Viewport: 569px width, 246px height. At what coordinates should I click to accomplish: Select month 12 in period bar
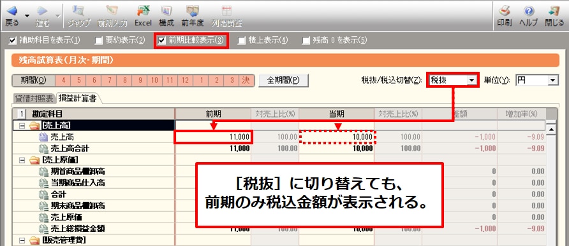185,80
